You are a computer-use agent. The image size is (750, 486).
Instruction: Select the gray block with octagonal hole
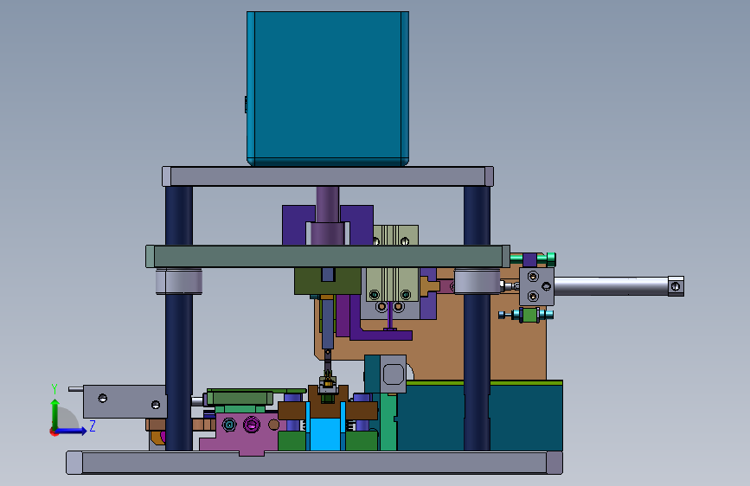click(394, 374)
